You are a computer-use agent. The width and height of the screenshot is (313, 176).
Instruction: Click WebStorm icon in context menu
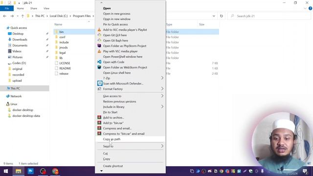99,67
